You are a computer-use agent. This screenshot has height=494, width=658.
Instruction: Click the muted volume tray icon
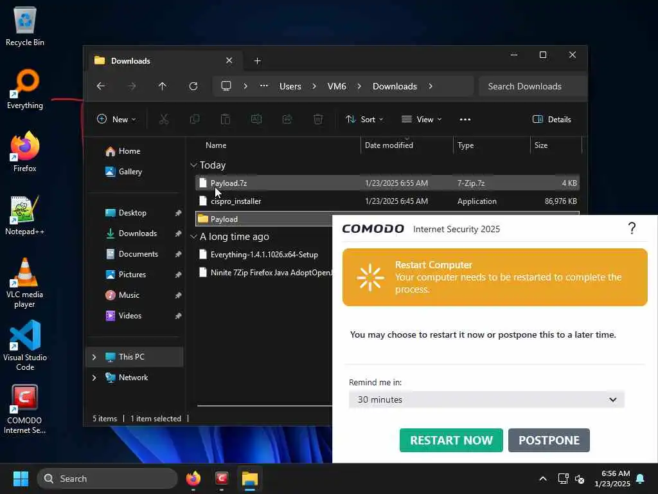click(x=580, y=479)
